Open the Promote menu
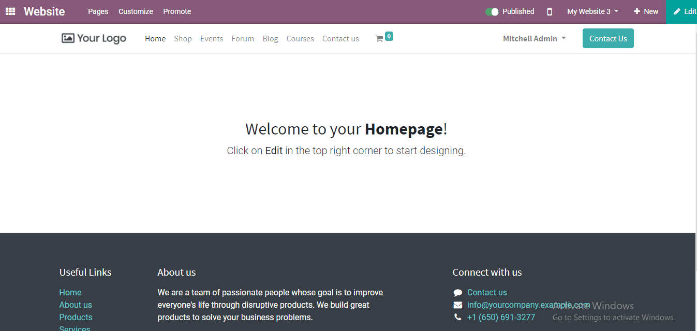The height and width of the screenshot is (331, 697). click(177, 11)
